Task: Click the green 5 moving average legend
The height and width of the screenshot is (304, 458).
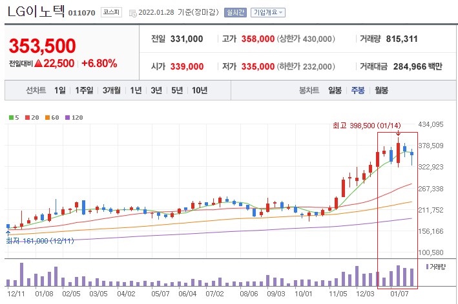Action: click(14, 118)
